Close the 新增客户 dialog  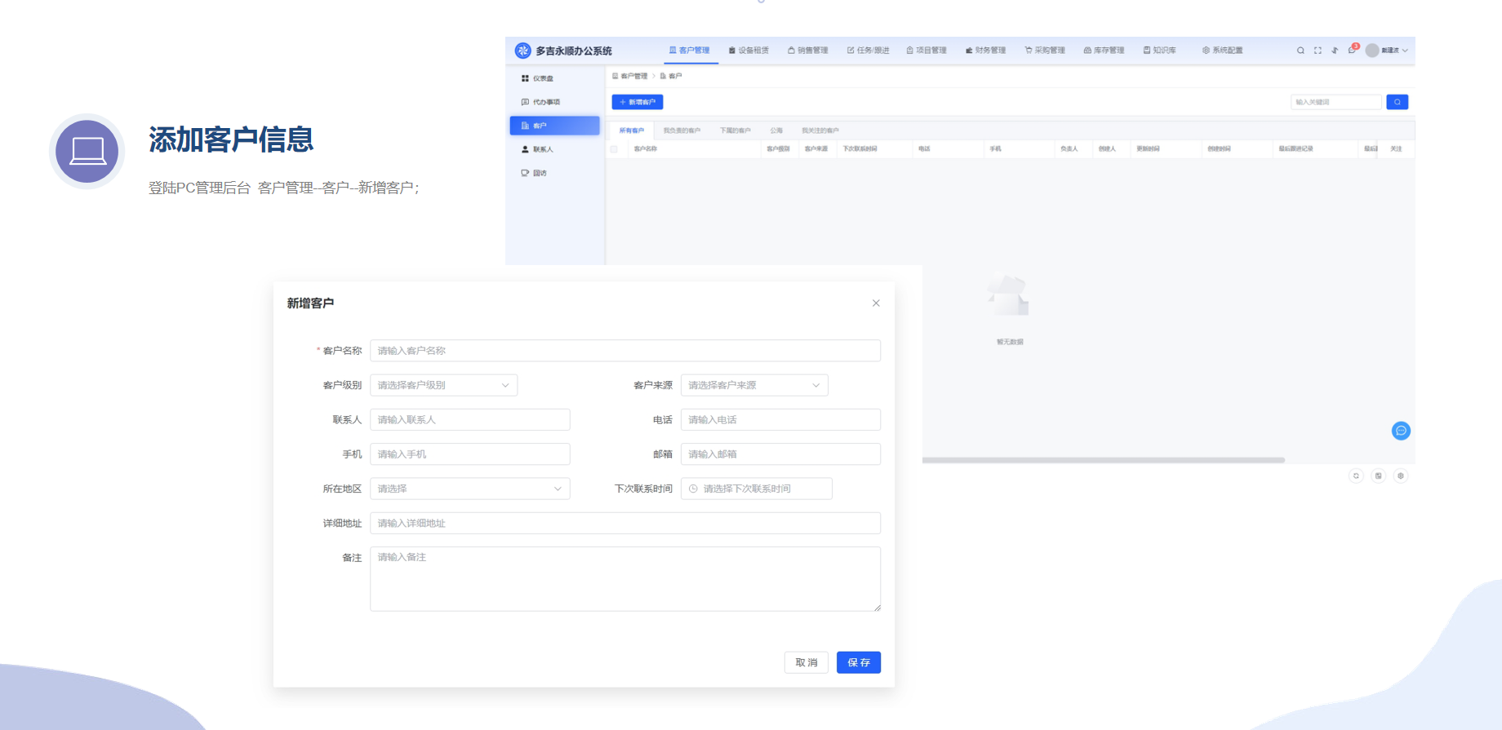pos(876,303)
